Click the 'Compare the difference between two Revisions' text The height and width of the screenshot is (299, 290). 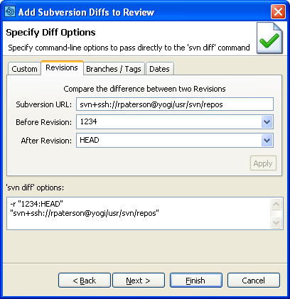(144, 89)
